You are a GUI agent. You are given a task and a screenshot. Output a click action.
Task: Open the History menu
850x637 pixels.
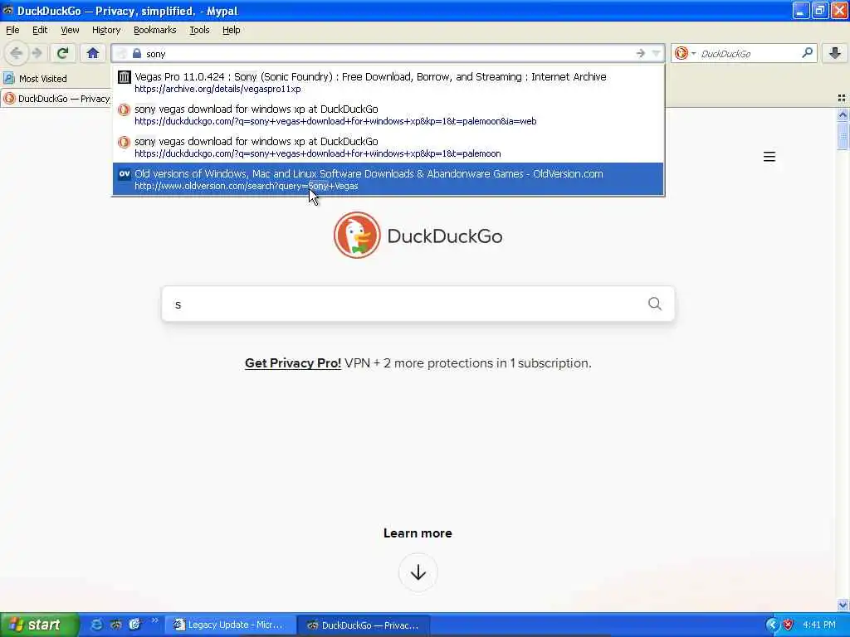(105, 30)
